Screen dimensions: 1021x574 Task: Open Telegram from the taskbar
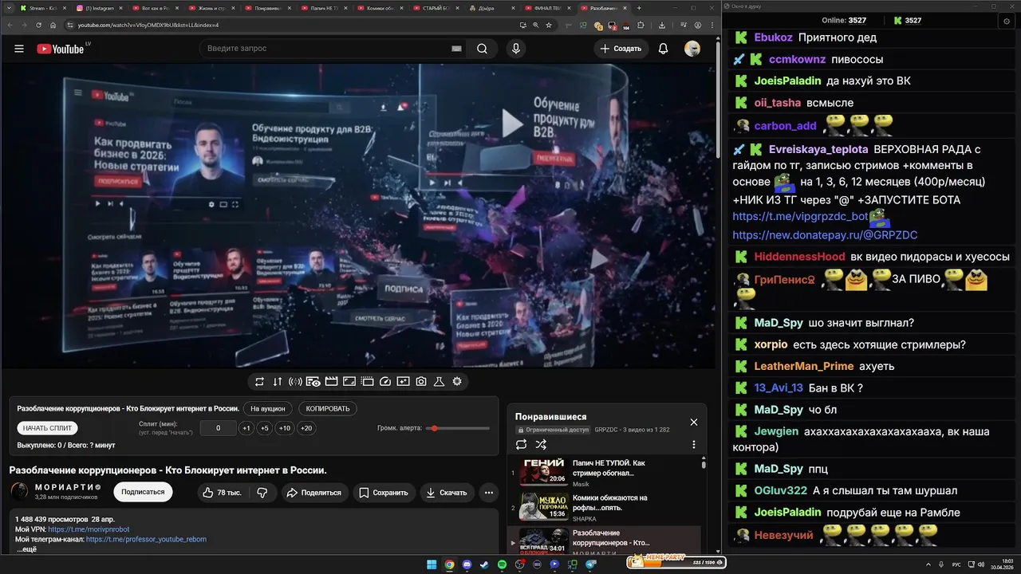(591, 564)
